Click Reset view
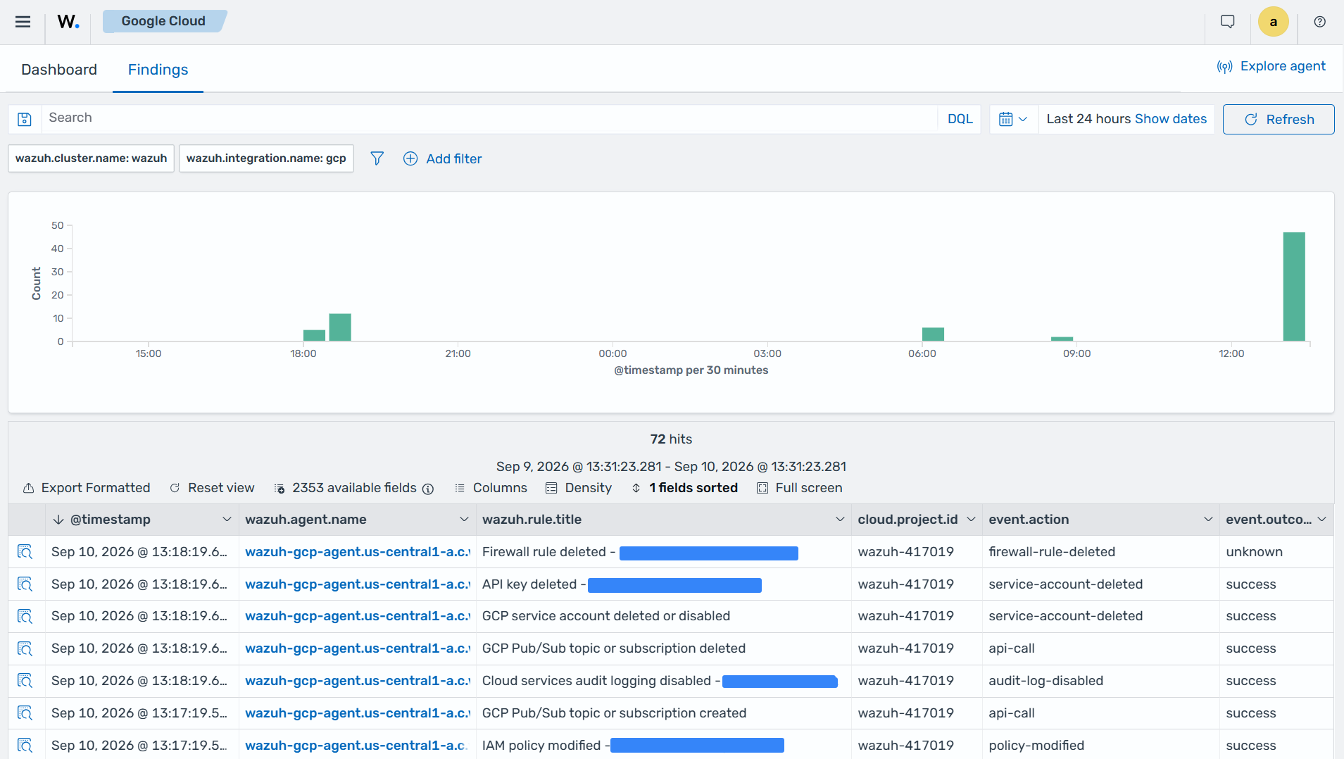 point(212,488)
